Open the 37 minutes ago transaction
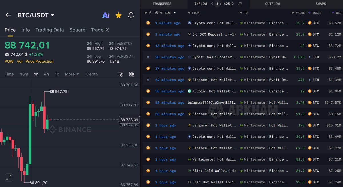The height and width of the screenshot is (187, 343). tap(169, 69)
